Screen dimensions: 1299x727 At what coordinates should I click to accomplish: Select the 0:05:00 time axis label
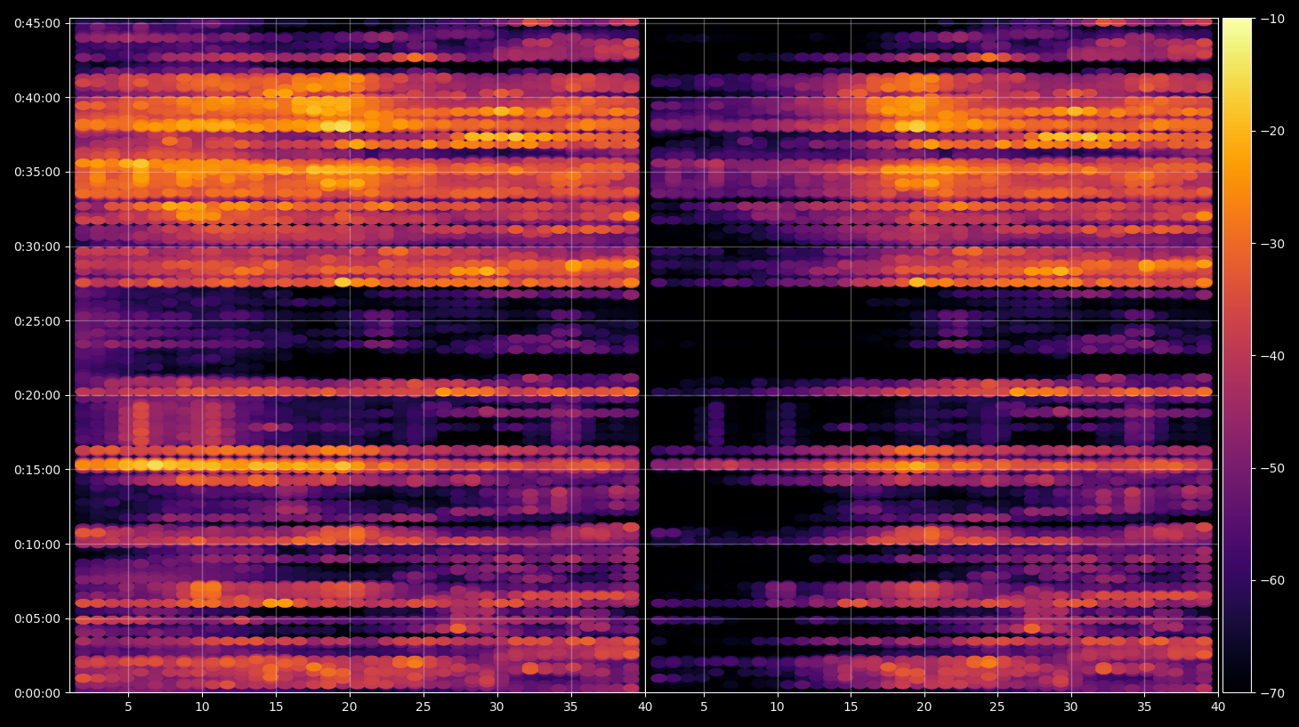(x=37, y=618)
